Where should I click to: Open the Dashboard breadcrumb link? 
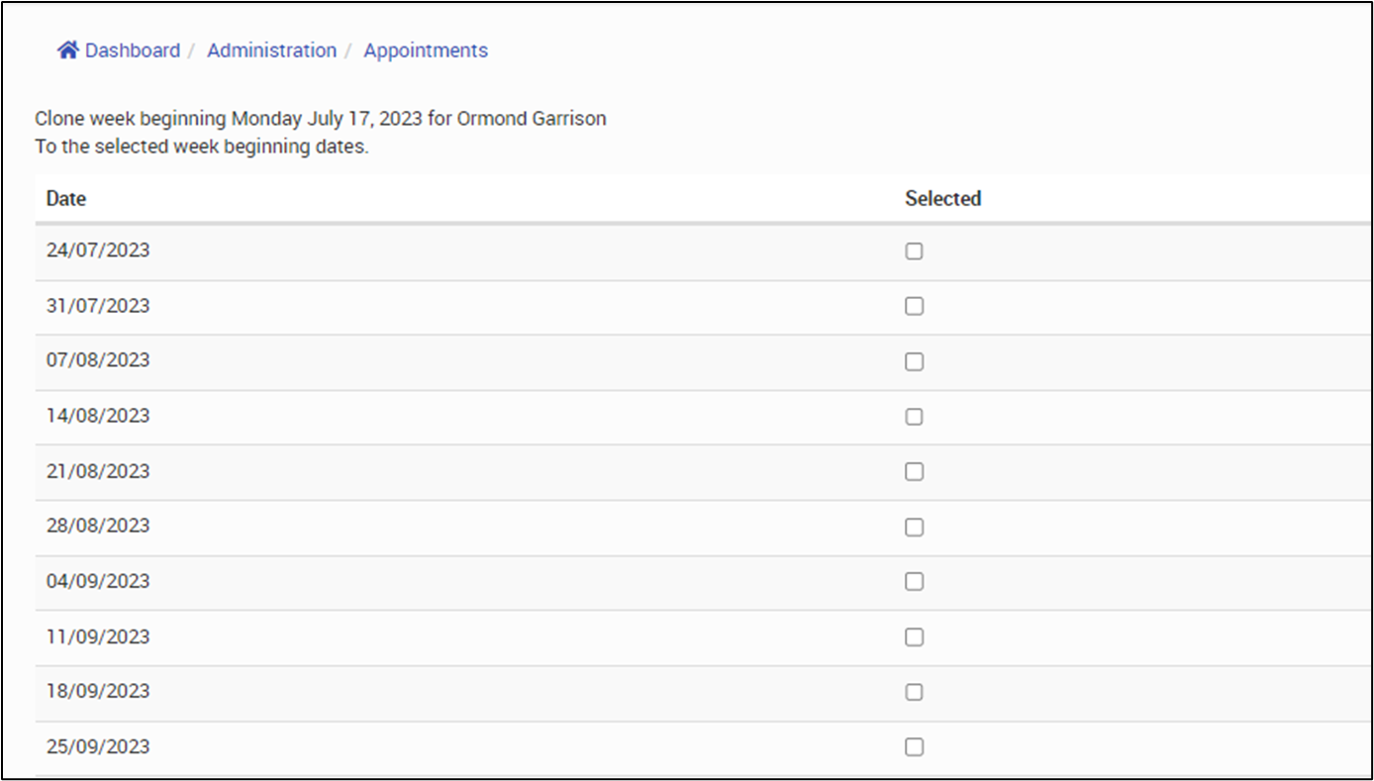click(x=133, y=50)
